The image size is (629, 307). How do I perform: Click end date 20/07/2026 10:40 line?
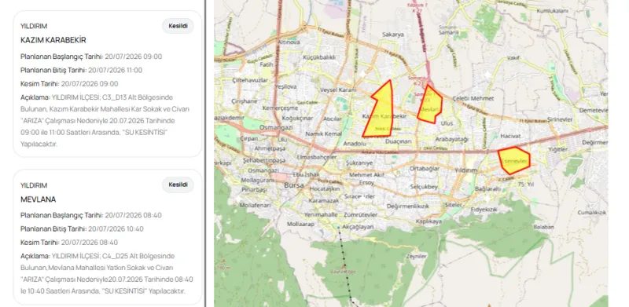click(82, 228)
